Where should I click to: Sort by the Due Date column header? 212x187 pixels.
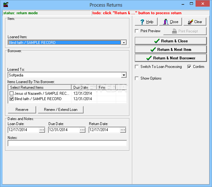[84, 87]
